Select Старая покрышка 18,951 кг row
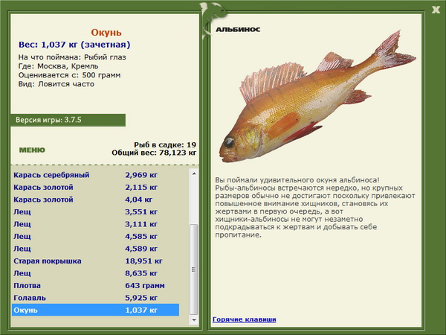This screenshot has width=446, height=335. (95, 261)
